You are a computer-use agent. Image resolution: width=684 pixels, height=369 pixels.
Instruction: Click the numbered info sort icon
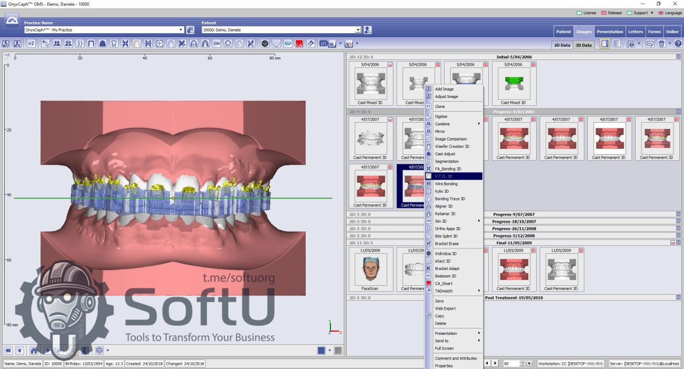[x=630, y=44]
